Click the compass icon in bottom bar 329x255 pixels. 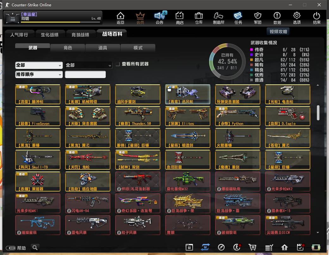221,247
